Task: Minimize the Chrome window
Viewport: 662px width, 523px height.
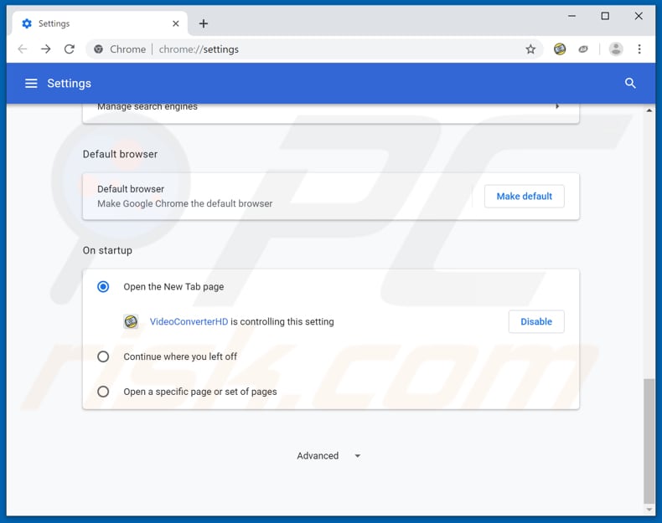Action: [571, 16]
